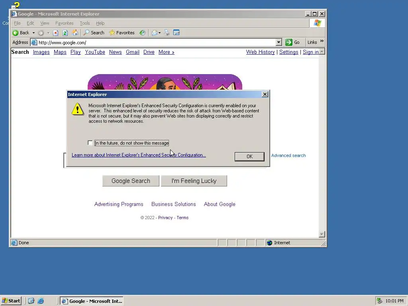Open the Images link
The image size is (408, 306).
41,52
